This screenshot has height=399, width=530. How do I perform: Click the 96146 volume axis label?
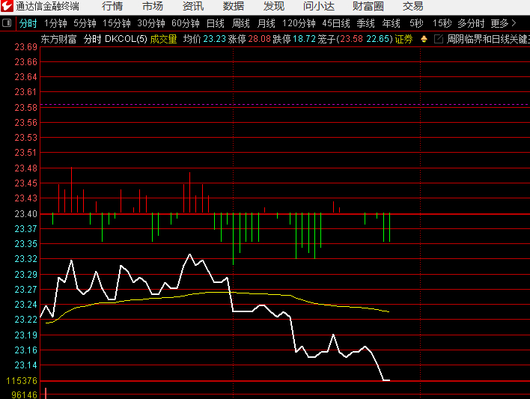coord(24,395)
